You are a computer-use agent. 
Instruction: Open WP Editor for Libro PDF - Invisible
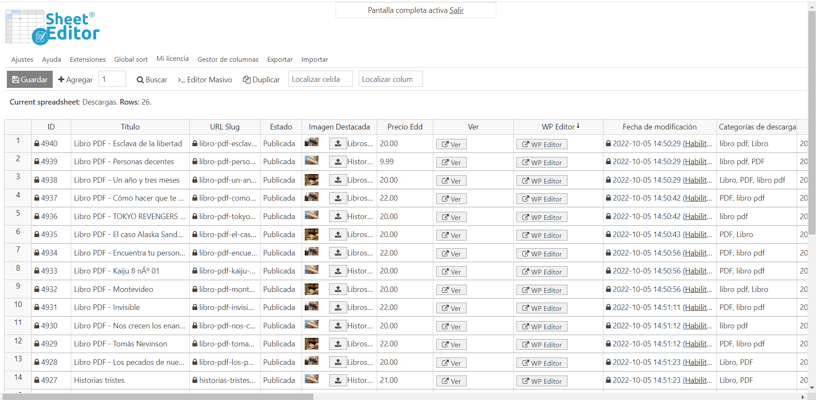542,308
